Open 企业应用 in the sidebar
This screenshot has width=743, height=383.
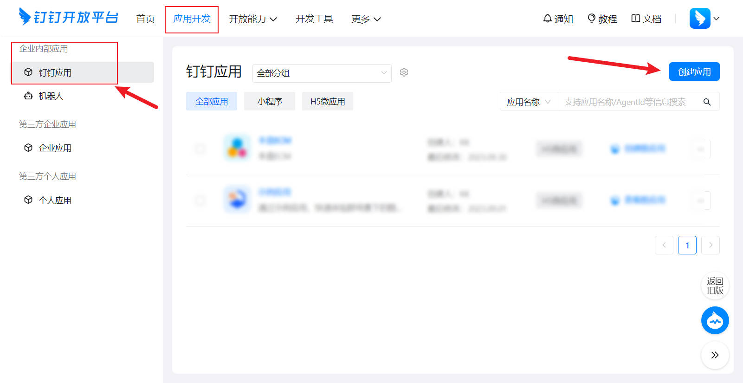pyautogui.click(x=83, y=148)
